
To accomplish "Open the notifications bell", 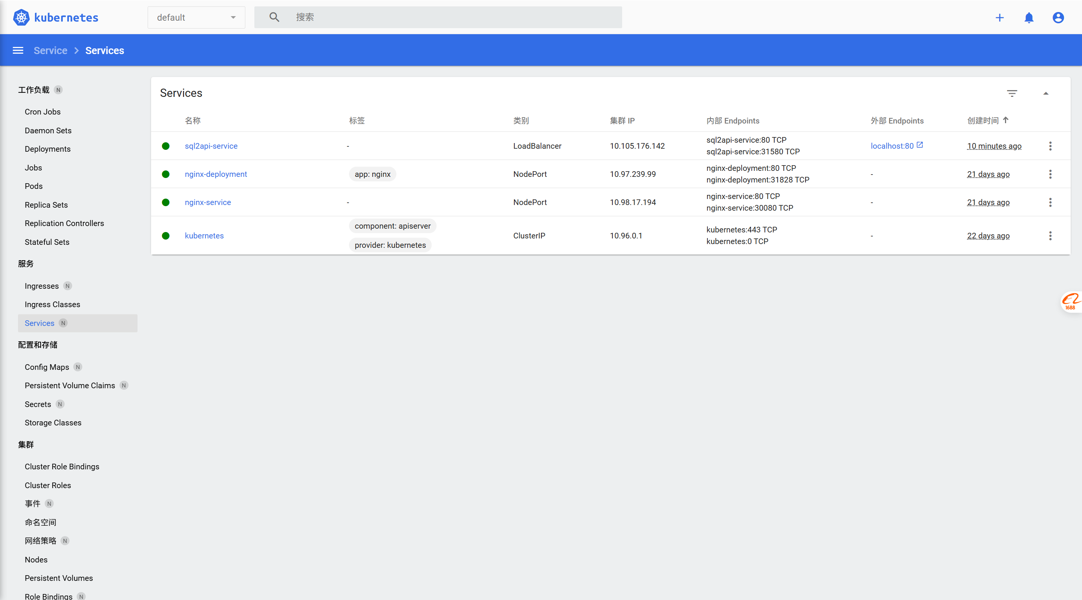I will [x=1029, y=17].
